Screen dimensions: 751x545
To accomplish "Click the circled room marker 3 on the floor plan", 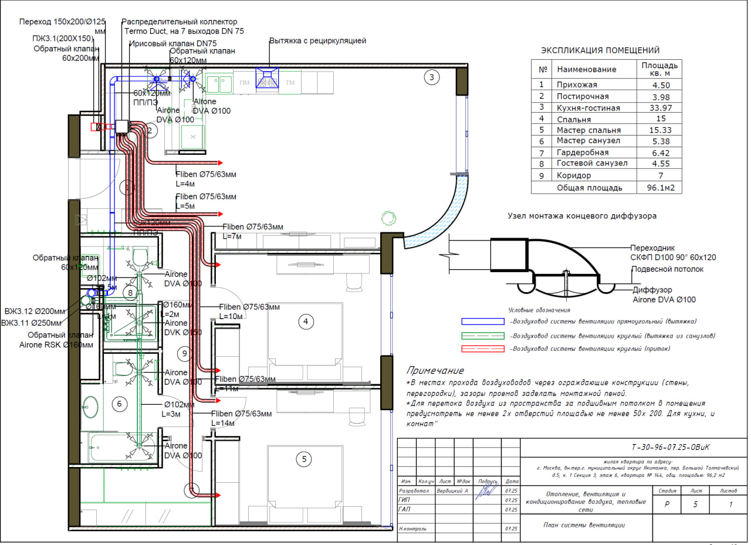I will point(431,77).
